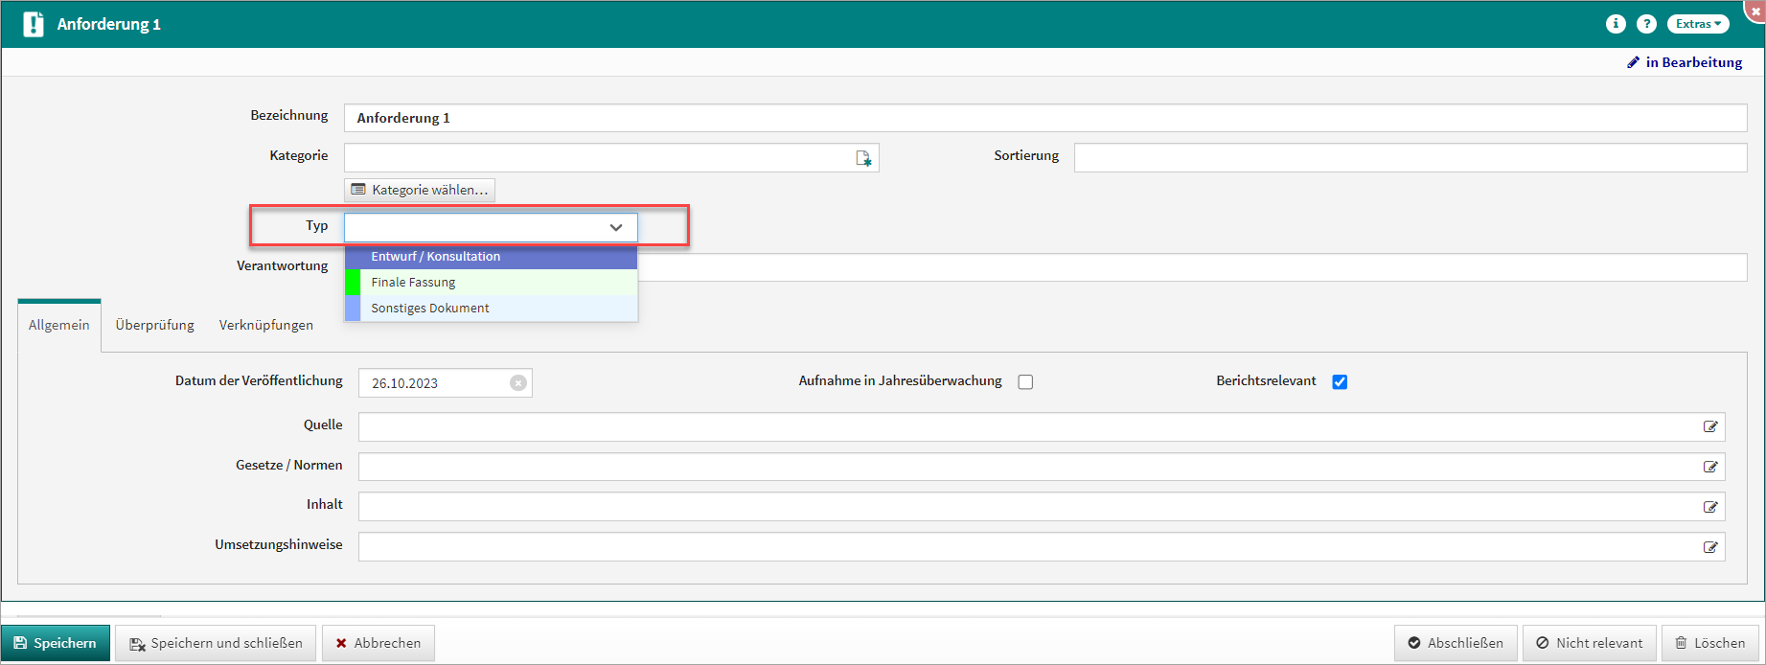This screenshot has height=665, width=1766.
Task: Open the Extras dropdown menu
Action: click(x=1698, y=24)
